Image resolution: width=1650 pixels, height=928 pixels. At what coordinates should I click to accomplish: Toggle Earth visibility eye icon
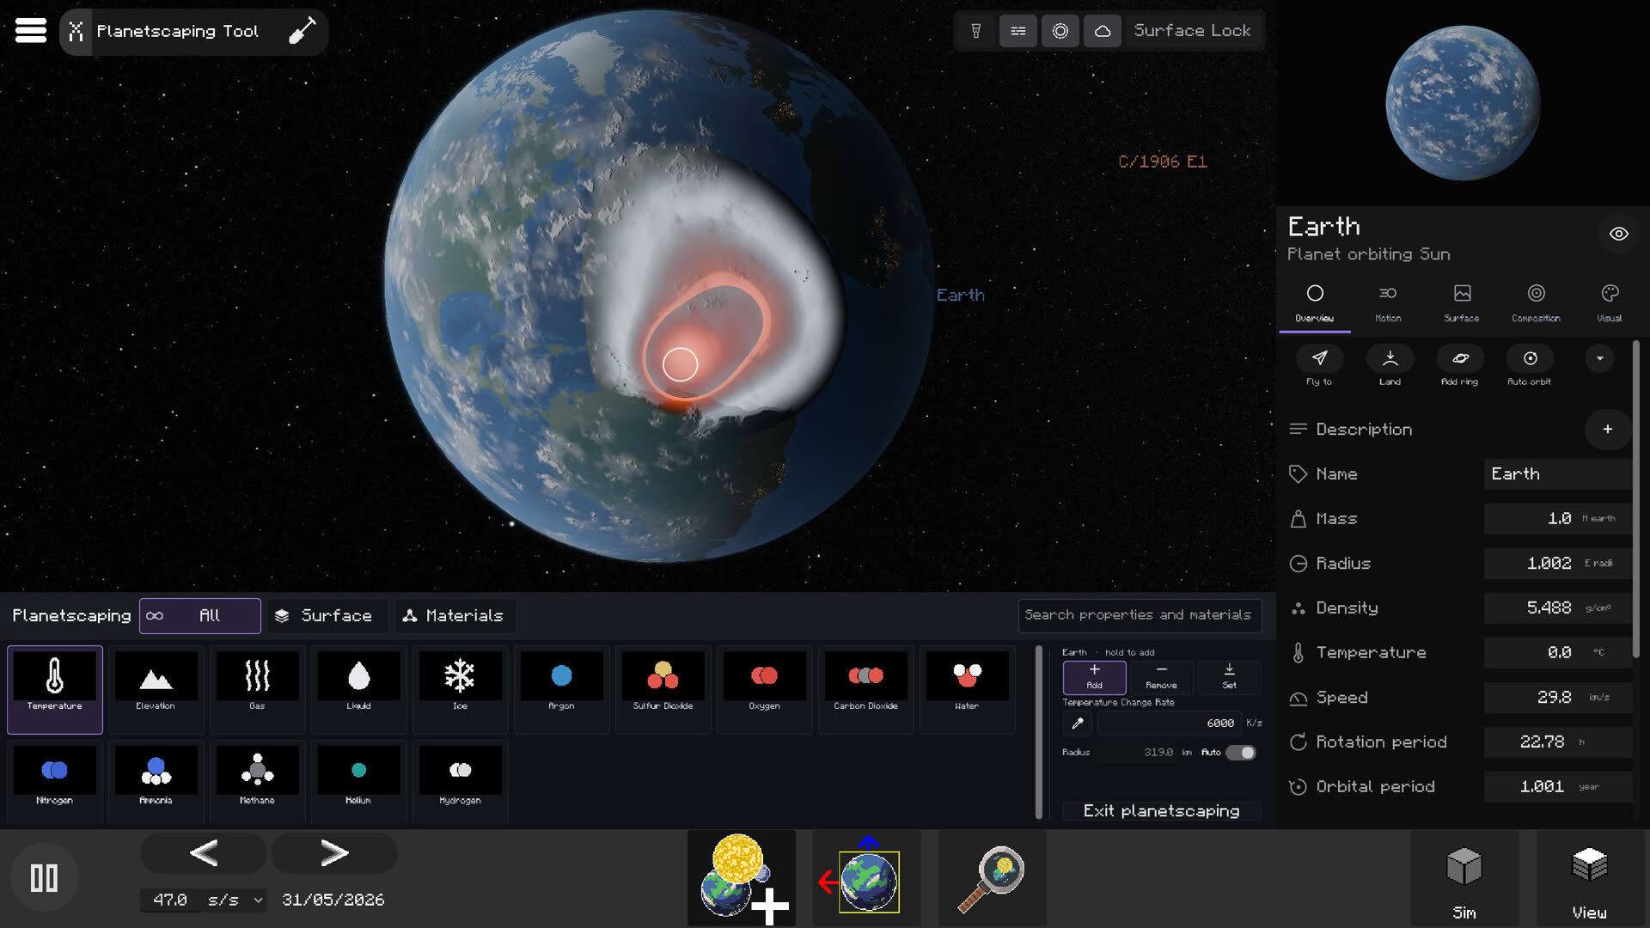pyautogui.click(x=1619, y=234)
